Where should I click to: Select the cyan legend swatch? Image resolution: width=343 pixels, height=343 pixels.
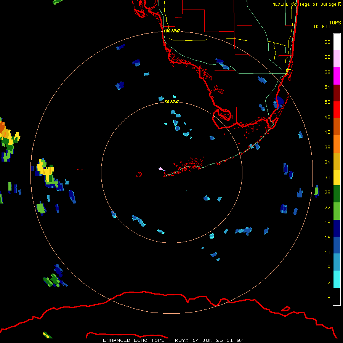[x=337, y=279]
